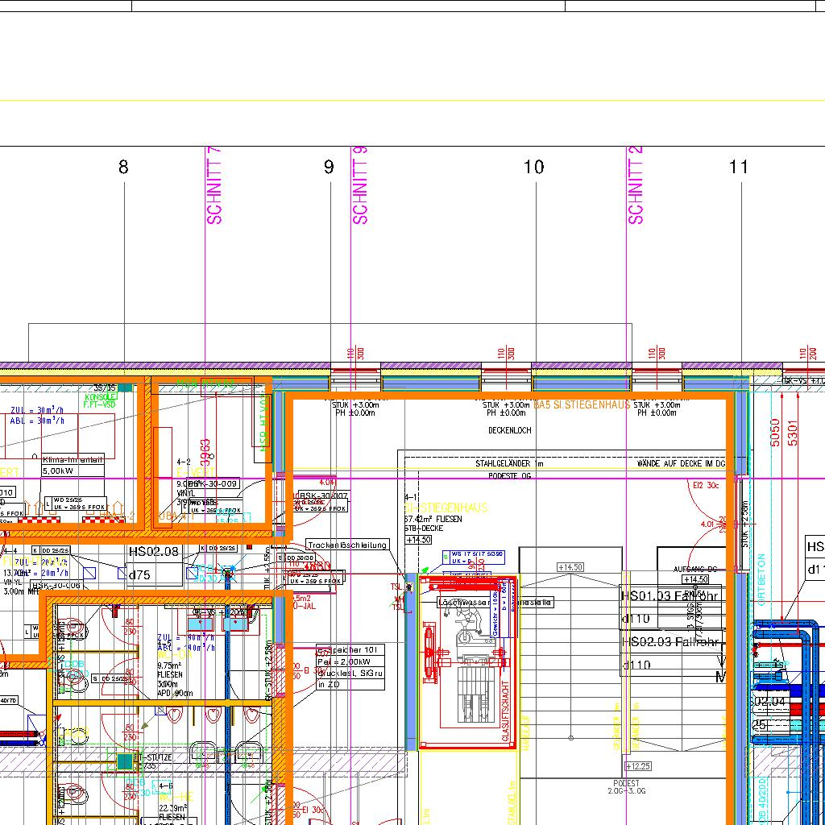Select the SCHNITT 9 section line label
825x825 pixels.
click(x=360, y=186)
